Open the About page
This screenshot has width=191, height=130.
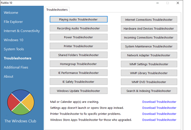pos(8,76)
